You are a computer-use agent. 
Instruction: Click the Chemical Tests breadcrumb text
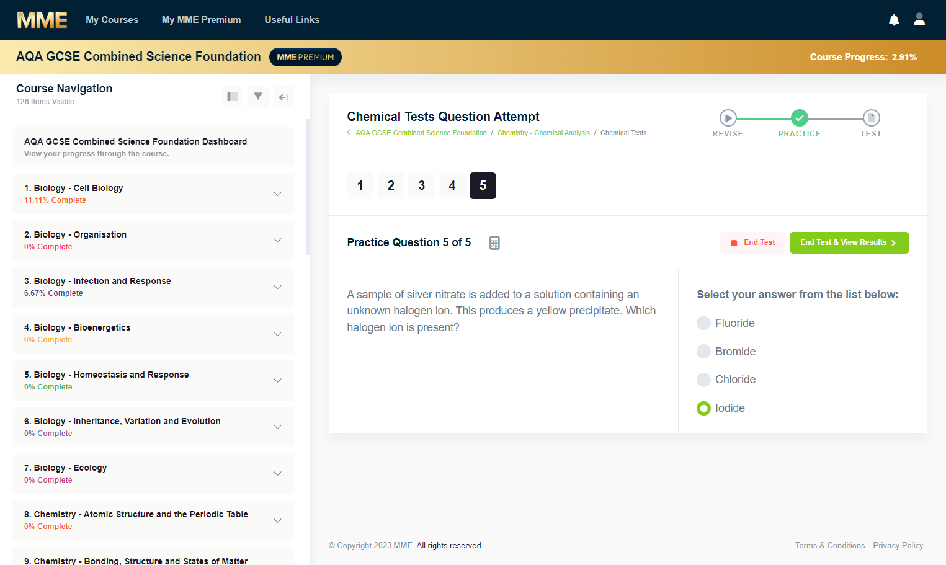(x=623, y=133)
